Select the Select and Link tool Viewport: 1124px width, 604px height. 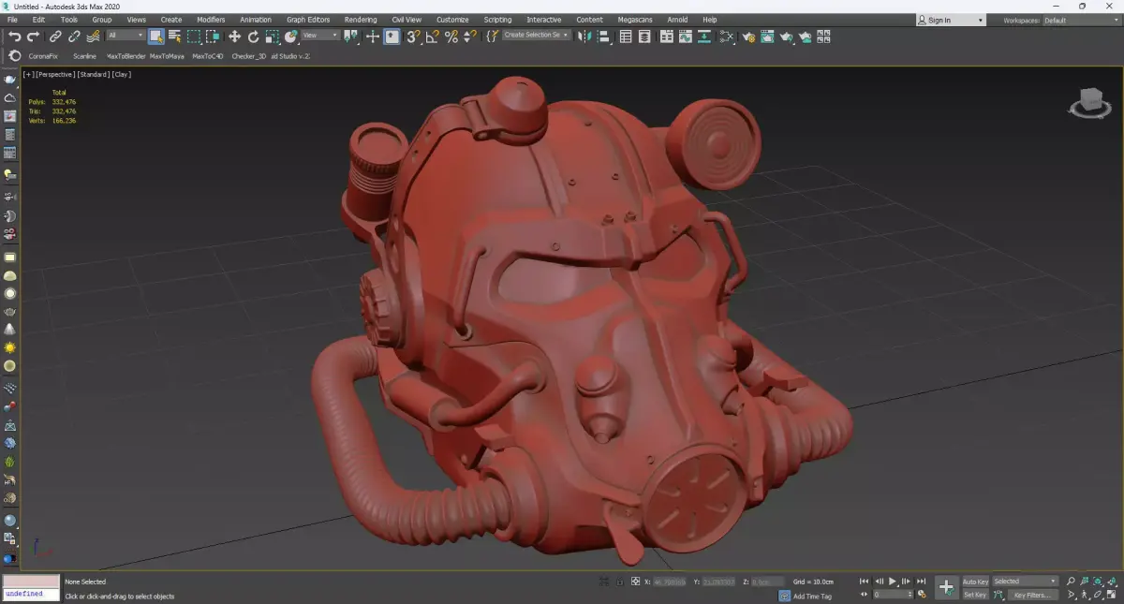tap(55, 37)
